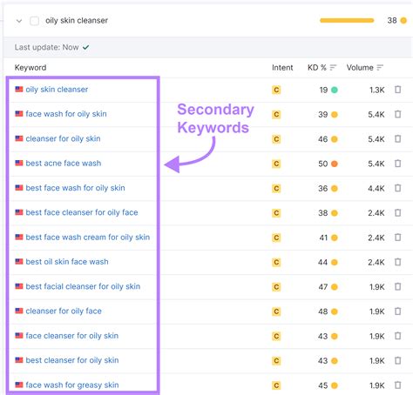413x395 pixels.
Task: Open 'best face wash for oily skin' link
Action: 75,188
